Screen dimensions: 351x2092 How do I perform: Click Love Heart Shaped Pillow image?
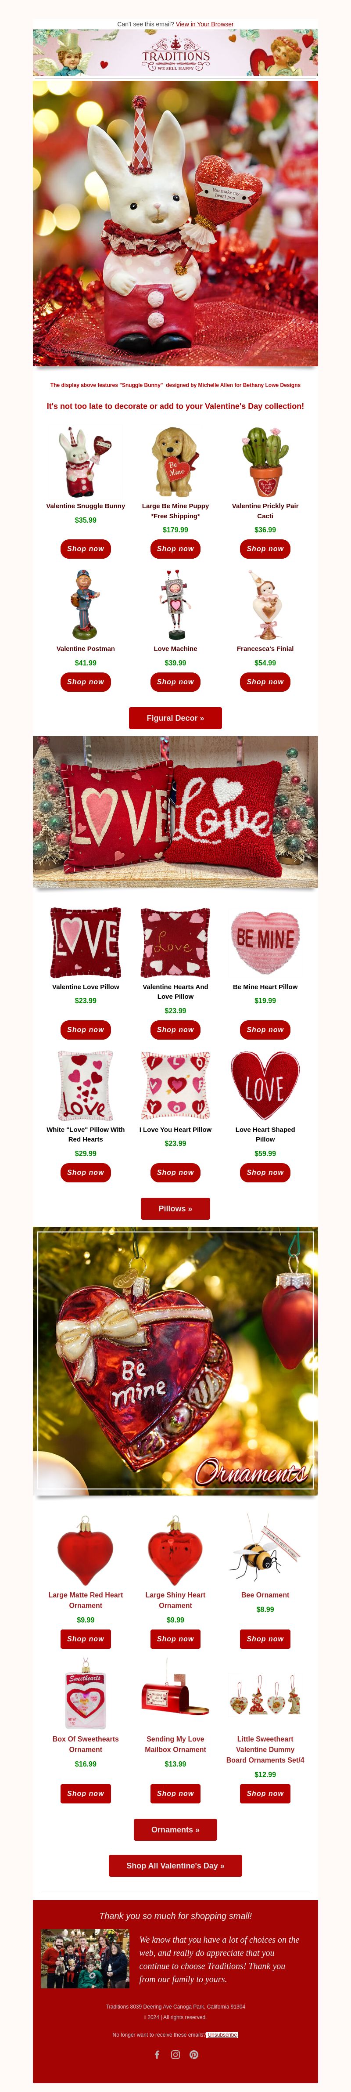pos(265,1086)
